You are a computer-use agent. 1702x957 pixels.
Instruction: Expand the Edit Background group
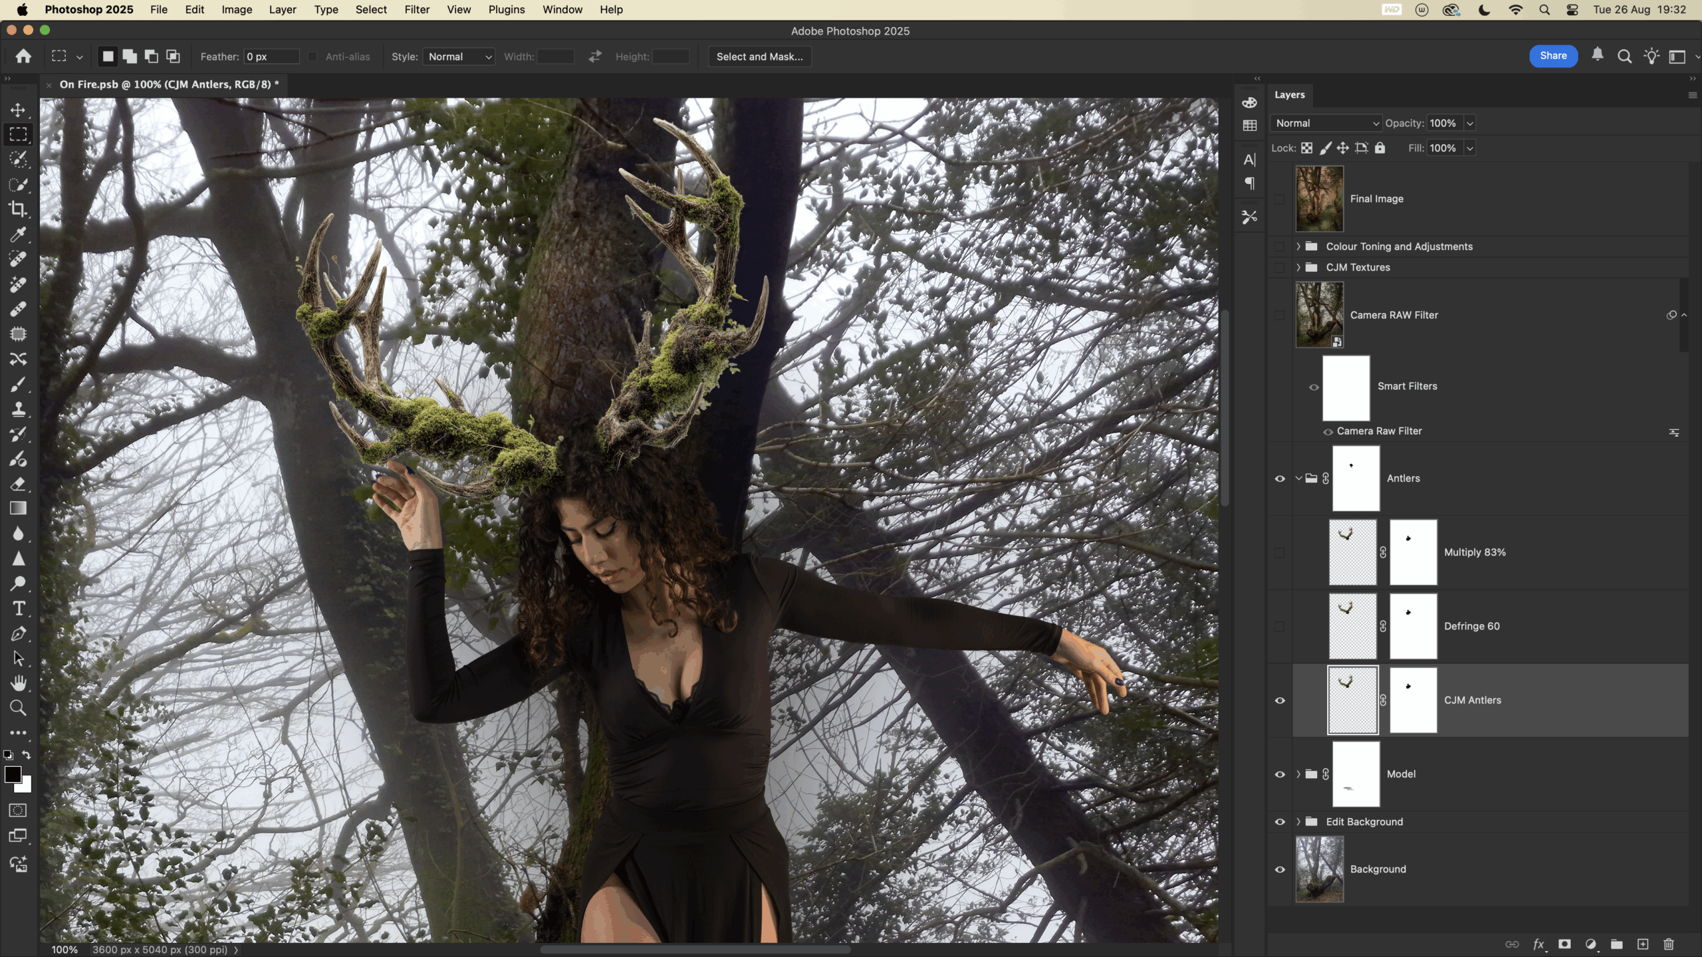click(1298, 822)
